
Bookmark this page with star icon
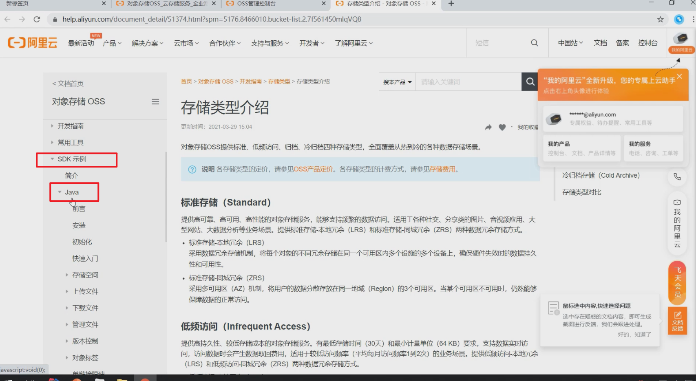pyautogui.click(x=660, y=19)
